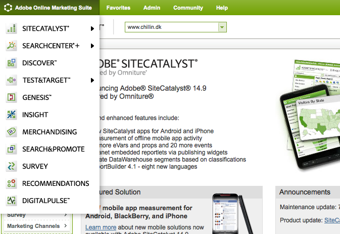
Task: Select INSIGHT menu entry
Action: pos(50,114)
